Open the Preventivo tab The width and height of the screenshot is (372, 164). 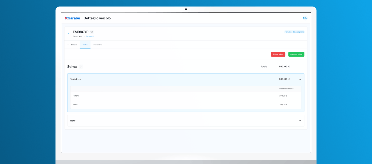click(98, 45)
